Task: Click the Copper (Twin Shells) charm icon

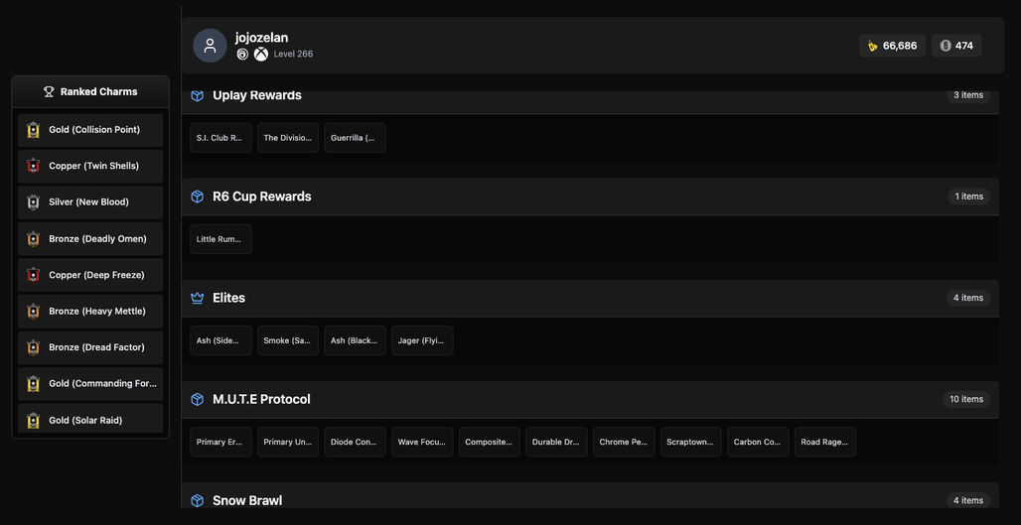Action: 33,166
